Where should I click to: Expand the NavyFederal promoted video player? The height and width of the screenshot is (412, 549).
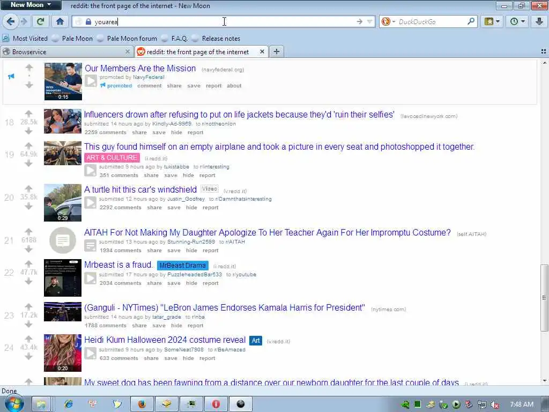(91, 81)
